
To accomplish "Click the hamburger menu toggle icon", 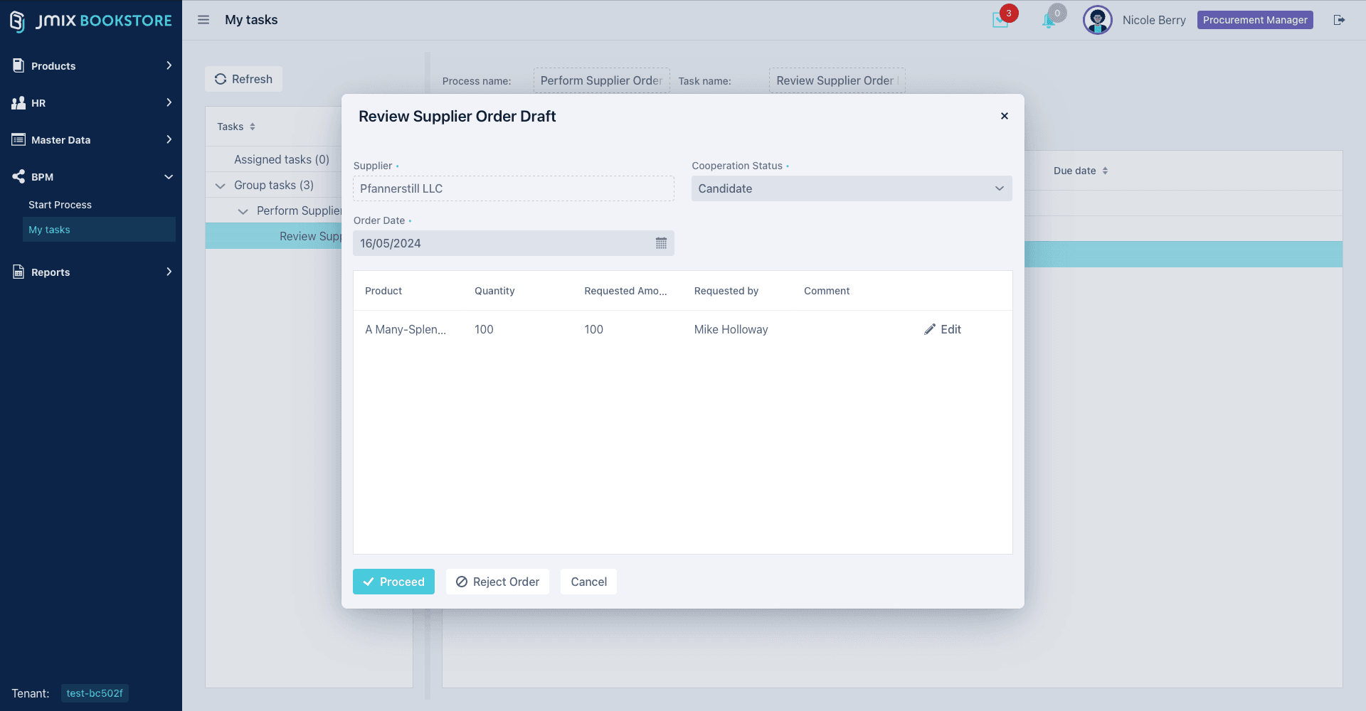I will tap(203, 20).
